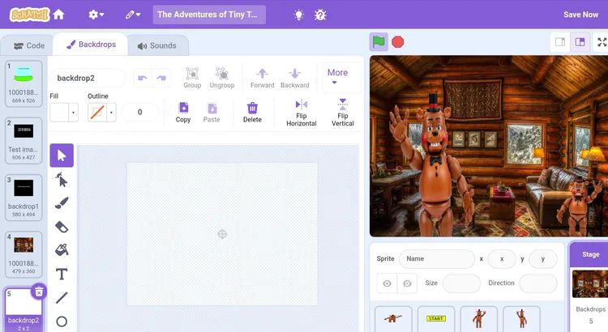Image resolution: width=608 pixels, height=332 pixels.
Task: Move selection Backward
Action: (x=295, y=78)
